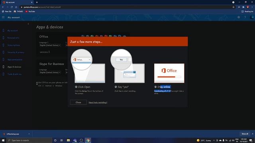
Task: Open Task View on the taskbar
Action: click(x=62, y=140)
